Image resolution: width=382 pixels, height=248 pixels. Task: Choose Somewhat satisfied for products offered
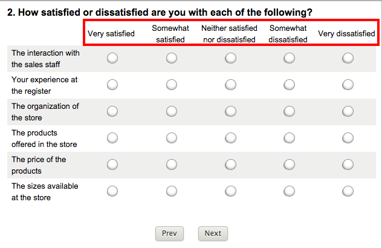pyautogui.click(x=172, y=138)
